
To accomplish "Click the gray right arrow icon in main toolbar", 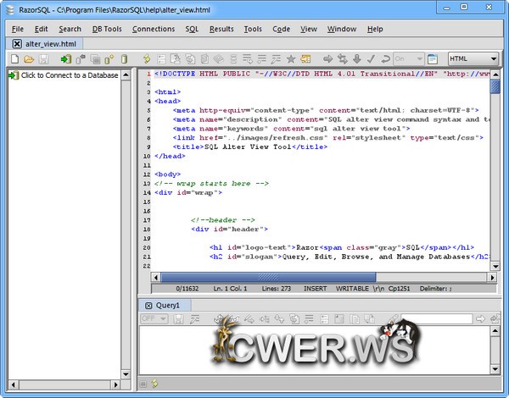I will (x=327, y=59).
